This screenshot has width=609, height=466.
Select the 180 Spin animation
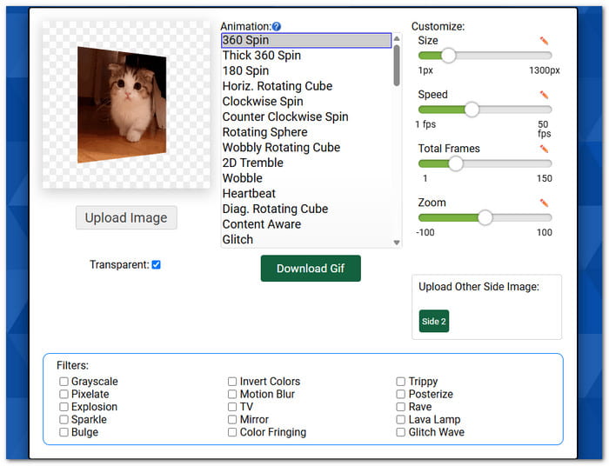click(306, 71)
